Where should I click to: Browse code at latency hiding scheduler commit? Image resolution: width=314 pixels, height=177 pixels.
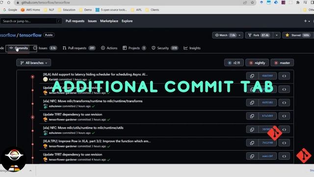pos(284,76)
